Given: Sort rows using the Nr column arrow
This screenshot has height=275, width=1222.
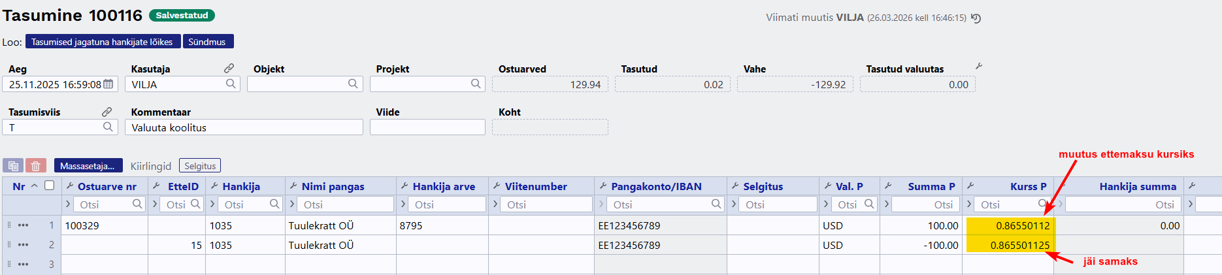Looking at the screenshot, I should pos(35,186).
